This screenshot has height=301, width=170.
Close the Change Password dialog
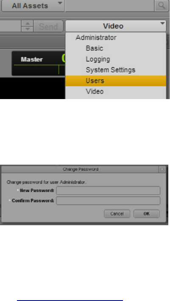pos(162,169)
